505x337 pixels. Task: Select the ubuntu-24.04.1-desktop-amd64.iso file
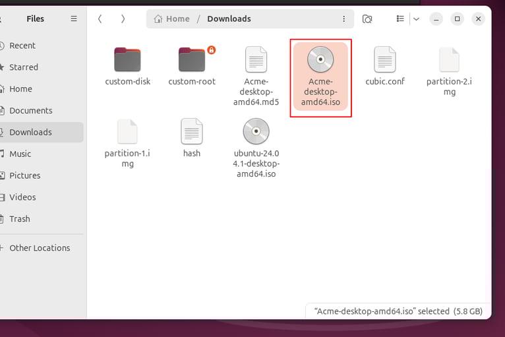coord(256,148)
